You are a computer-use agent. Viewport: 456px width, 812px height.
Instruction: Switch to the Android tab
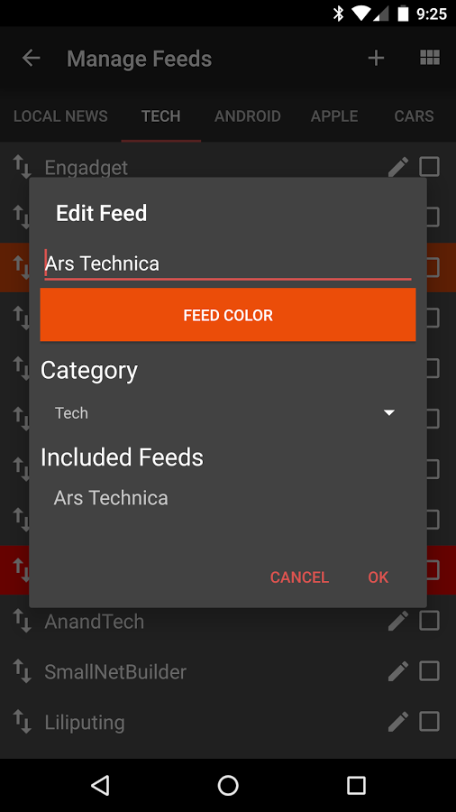247,116
